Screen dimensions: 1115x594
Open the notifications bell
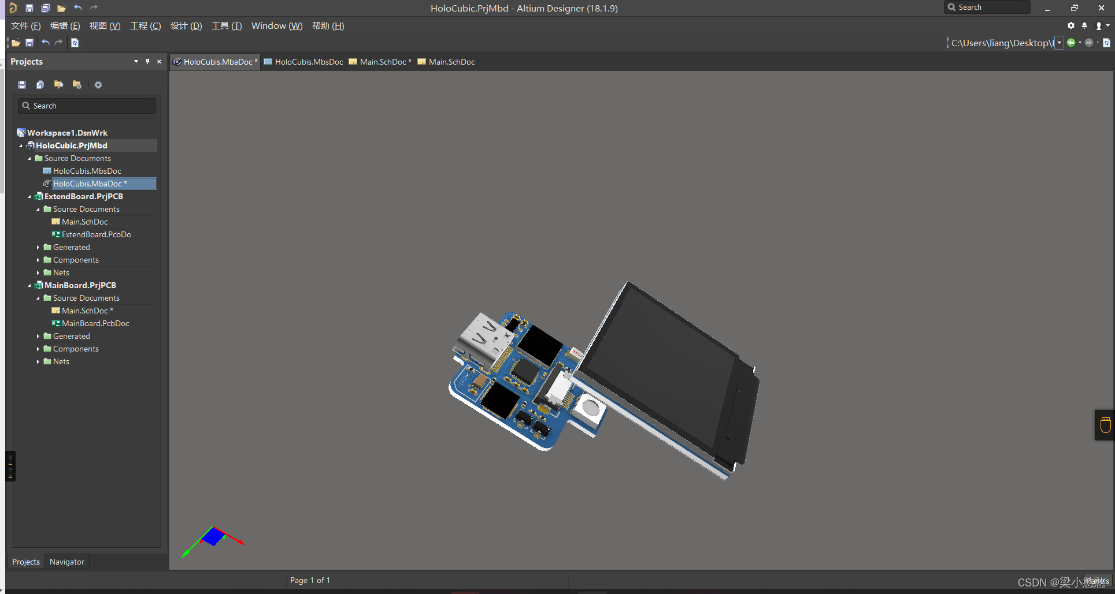point(1084,26)
